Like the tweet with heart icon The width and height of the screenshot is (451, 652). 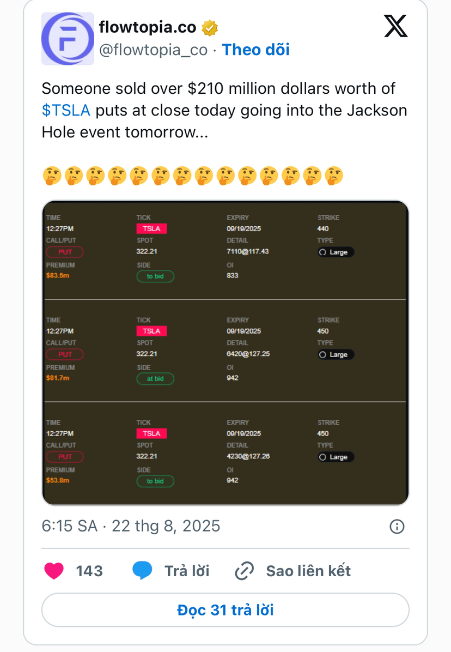tap(54, 571)
